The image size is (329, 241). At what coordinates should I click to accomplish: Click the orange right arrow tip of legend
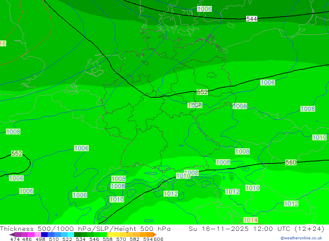tap(155, 234)
